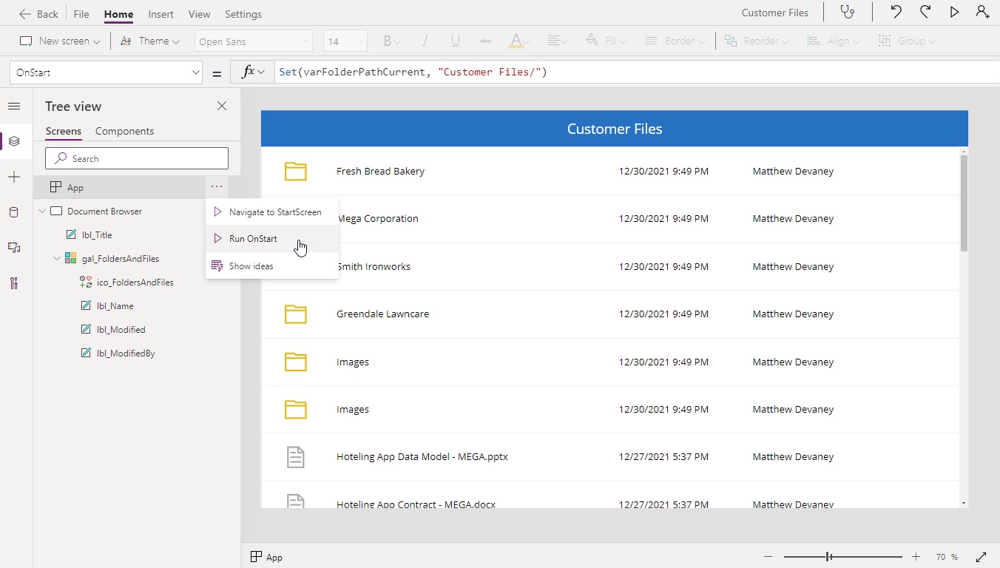Image resolution: width=1000 pixels, height=568 pixels.
Task: Click the Search box in Tree view
Action: [x=137, y=158]
